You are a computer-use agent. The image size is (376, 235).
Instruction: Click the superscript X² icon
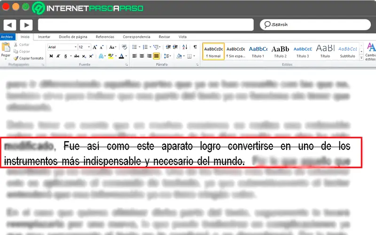pyautogui.click(x=91, y=56)
